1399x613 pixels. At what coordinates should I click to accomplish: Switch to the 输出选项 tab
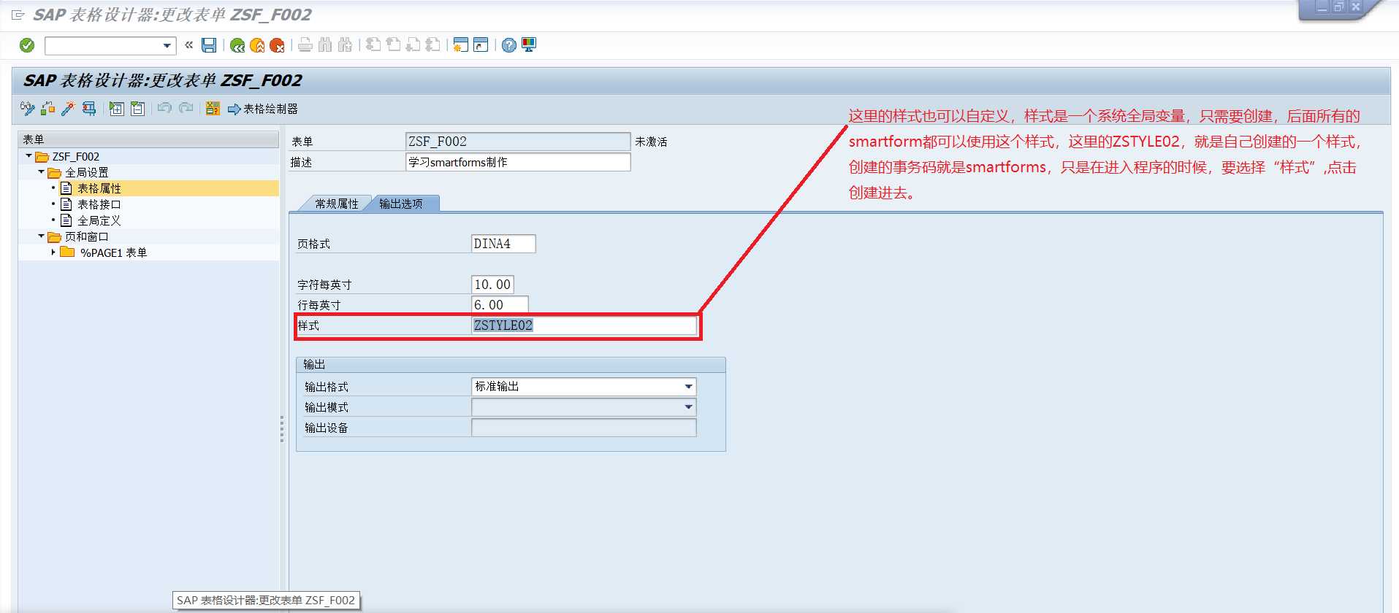coord(401,204)
